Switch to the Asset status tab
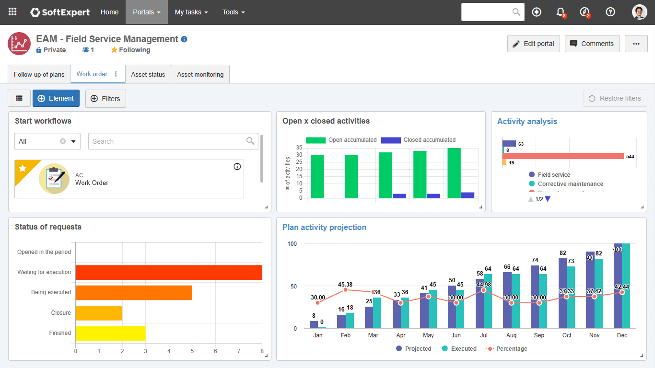Image resolution: width=655 pixels, height=368 pixels. [148, 74]
